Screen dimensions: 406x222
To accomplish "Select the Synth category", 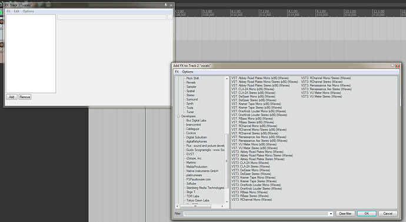I will tap(190, 104).
